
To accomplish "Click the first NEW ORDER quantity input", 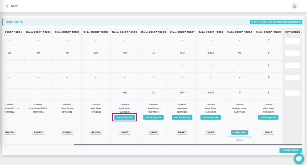I will [x=292, y=41].
